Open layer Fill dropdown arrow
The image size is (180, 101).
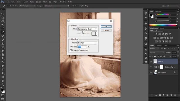(178, 56)
